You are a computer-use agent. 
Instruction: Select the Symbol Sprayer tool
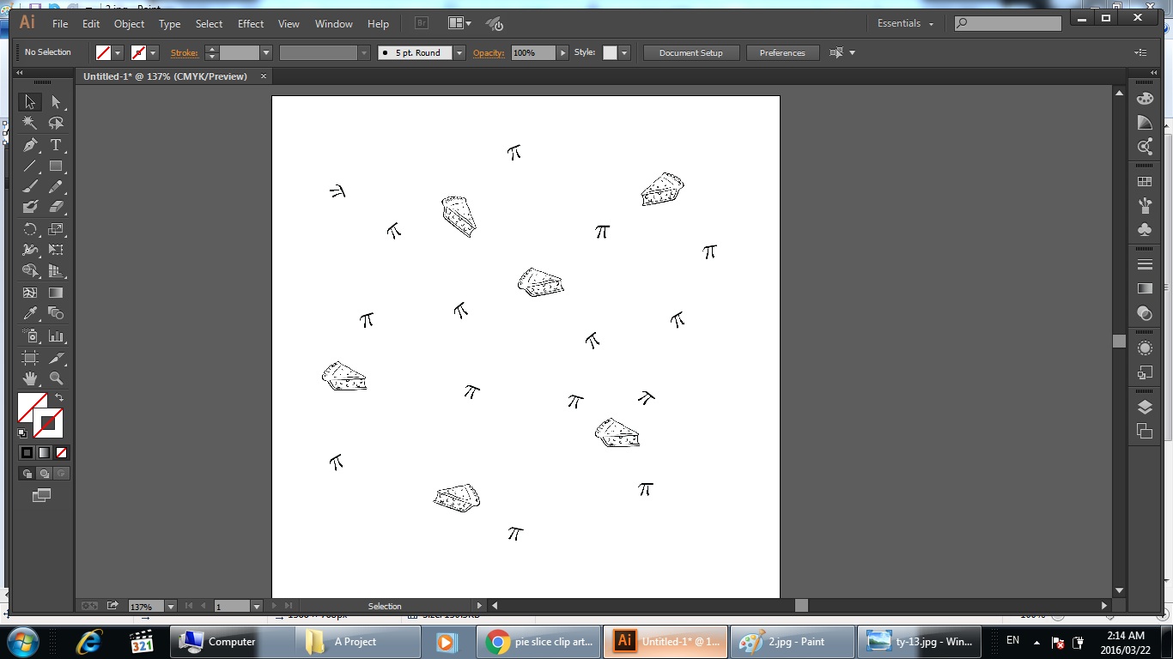(30, 336)
